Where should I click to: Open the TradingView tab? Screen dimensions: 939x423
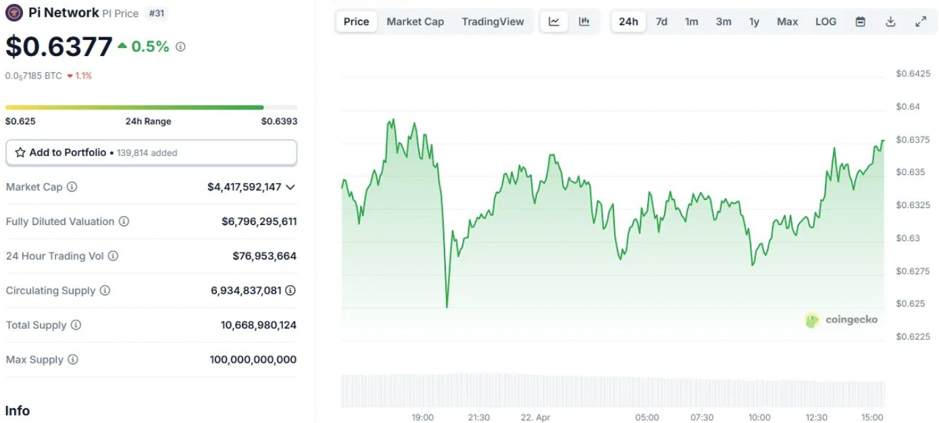[492, 22]
